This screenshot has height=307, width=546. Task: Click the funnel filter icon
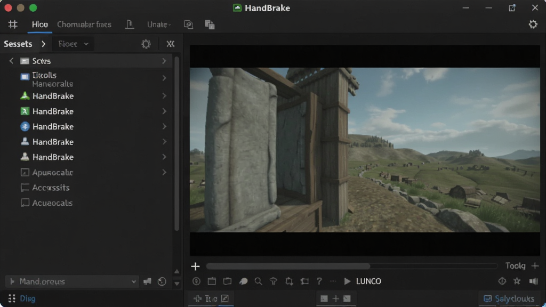click(x=274, y=281)
